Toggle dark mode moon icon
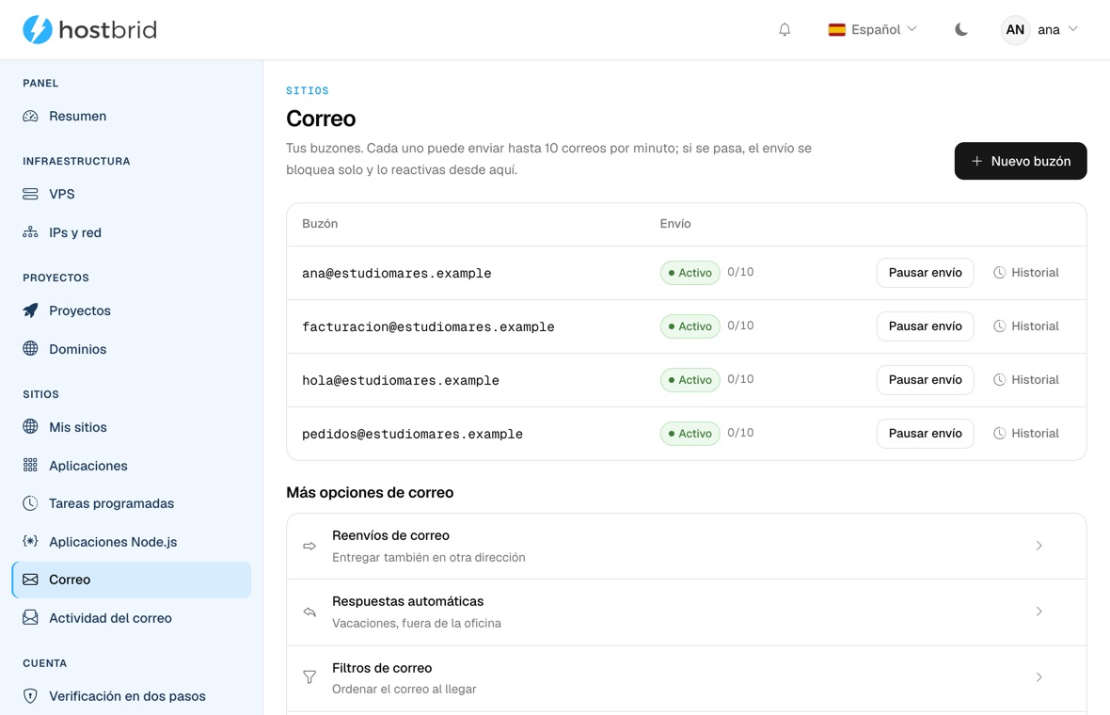The height and width of the screenshot is (715, 1110). point(960,30)
